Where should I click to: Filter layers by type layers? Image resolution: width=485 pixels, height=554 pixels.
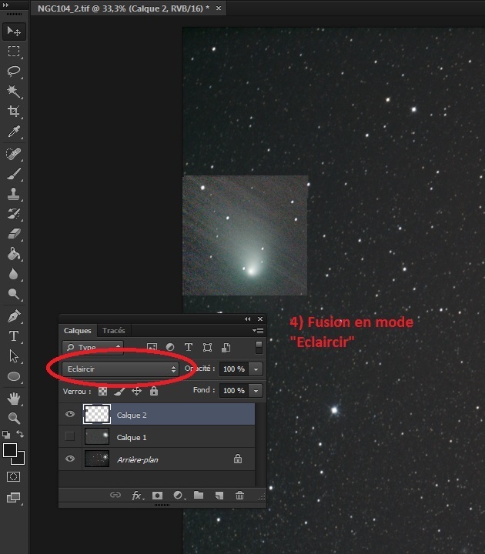[189, 347]
